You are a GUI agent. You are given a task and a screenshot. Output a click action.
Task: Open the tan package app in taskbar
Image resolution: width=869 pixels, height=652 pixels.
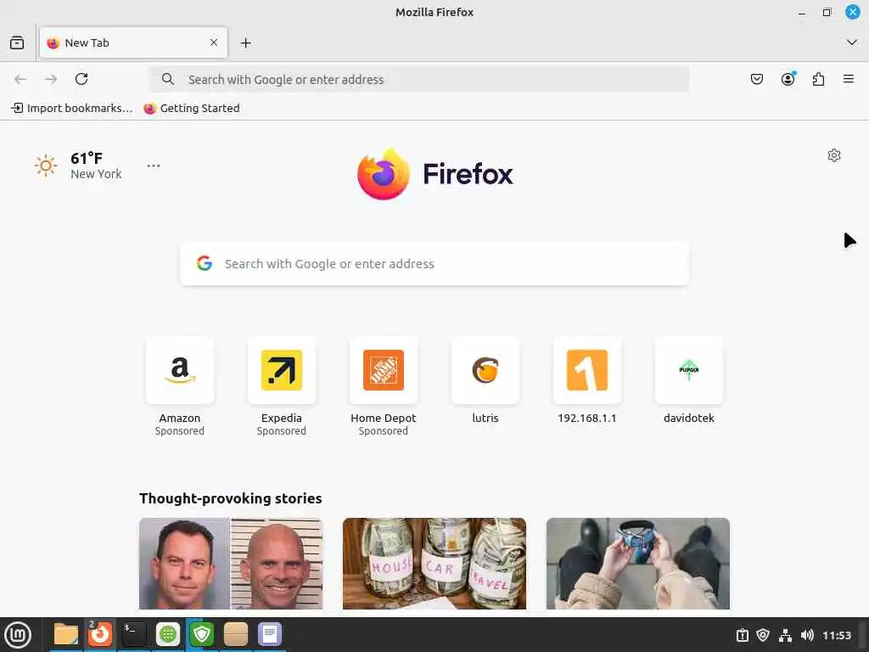pyautogui.click(x=236, y=635)
